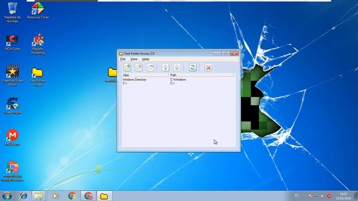Click the green Refresh toolbar icon
Viewport: 358px width, 201px height.
[192, 68]
